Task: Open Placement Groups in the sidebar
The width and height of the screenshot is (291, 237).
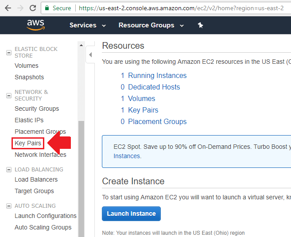Action: coord(40,132)
